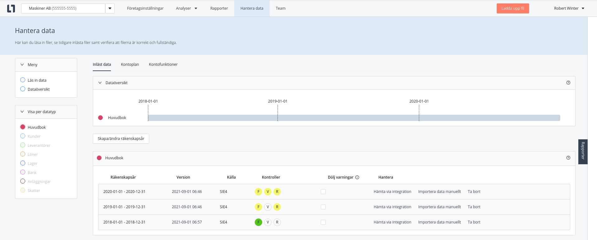This screenshot has width=597, height=240.
Task: Click yellow R control badge for 2019
Action: tap(277, 207)
